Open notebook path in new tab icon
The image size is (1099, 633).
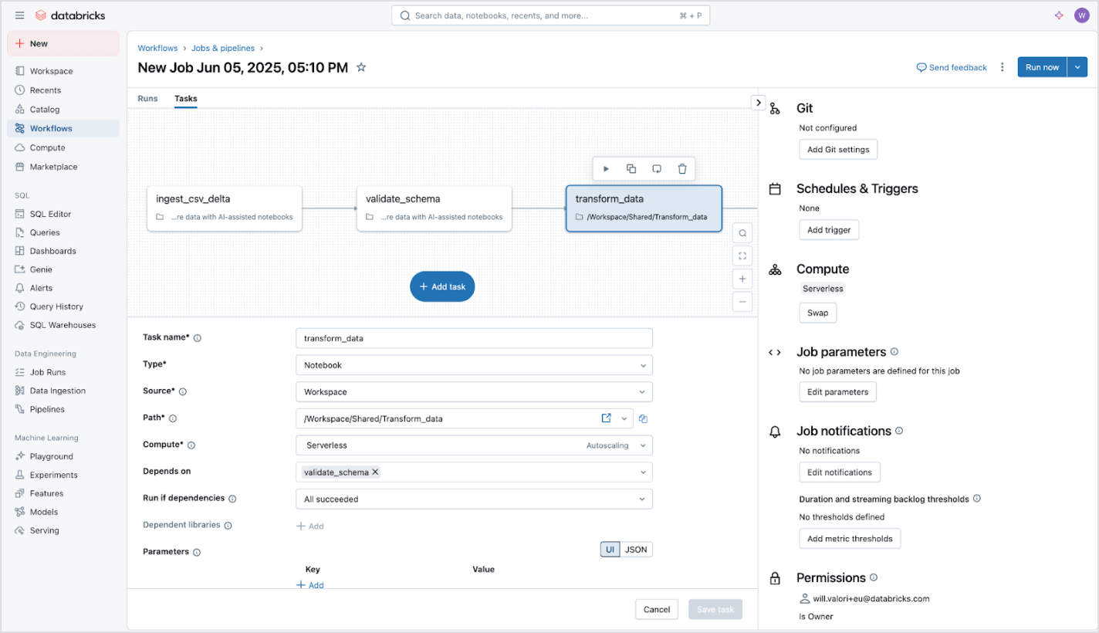pos(607,418)
